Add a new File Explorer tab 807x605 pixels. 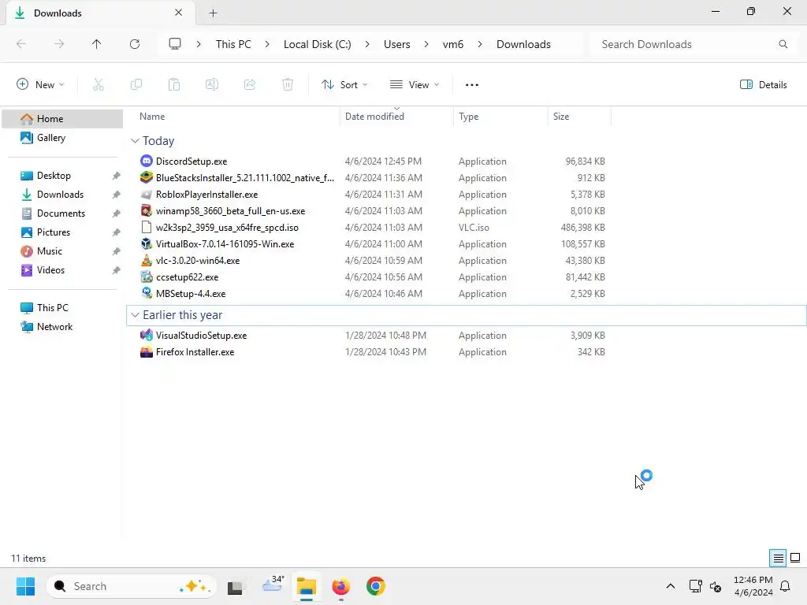213,13
